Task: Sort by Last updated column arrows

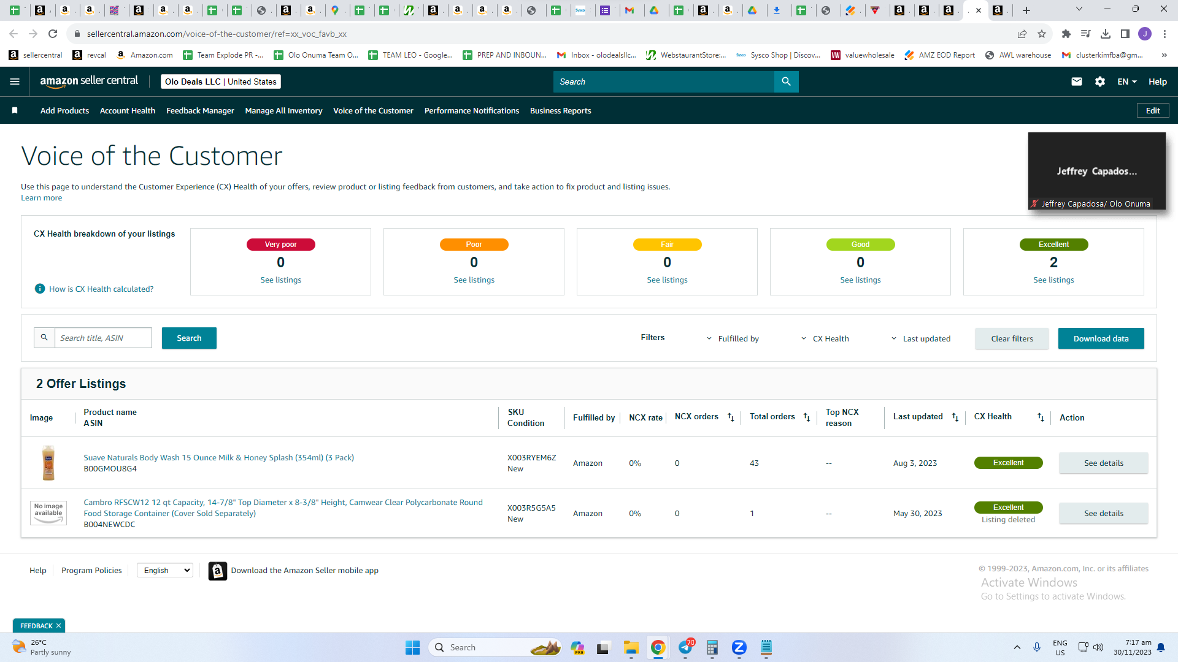Action: [955, 417]
